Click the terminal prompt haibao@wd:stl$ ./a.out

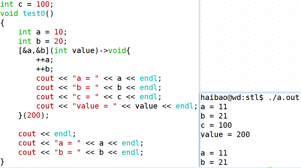[250, 97]
